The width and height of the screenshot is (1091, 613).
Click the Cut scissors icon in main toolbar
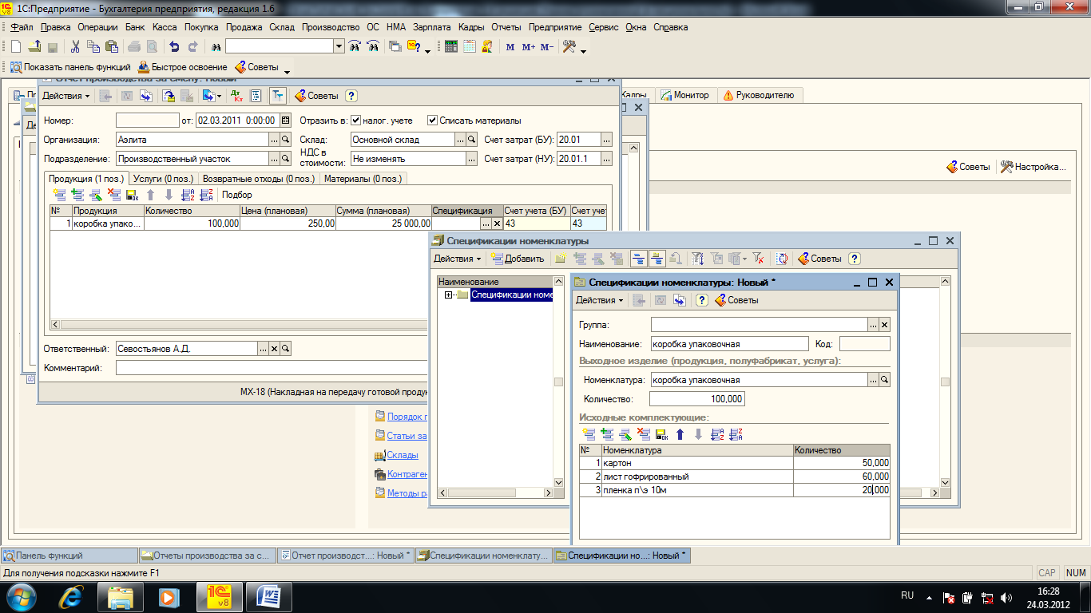tap(75, 46)
